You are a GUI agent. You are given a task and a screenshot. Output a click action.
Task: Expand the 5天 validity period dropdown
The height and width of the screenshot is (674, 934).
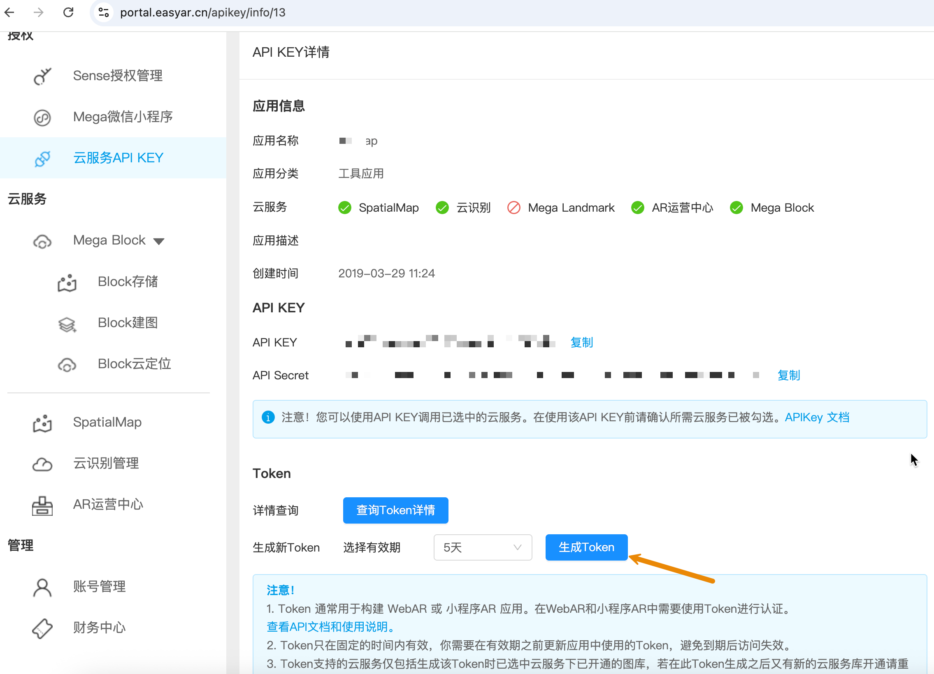click(x=482, y=547)
